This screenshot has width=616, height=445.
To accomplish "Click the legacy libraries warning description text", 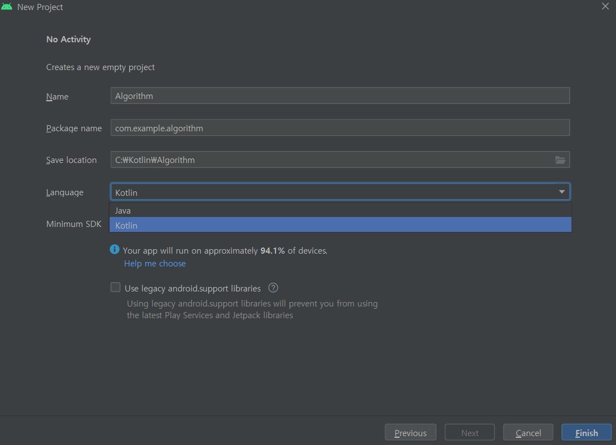I will (252, 309).
